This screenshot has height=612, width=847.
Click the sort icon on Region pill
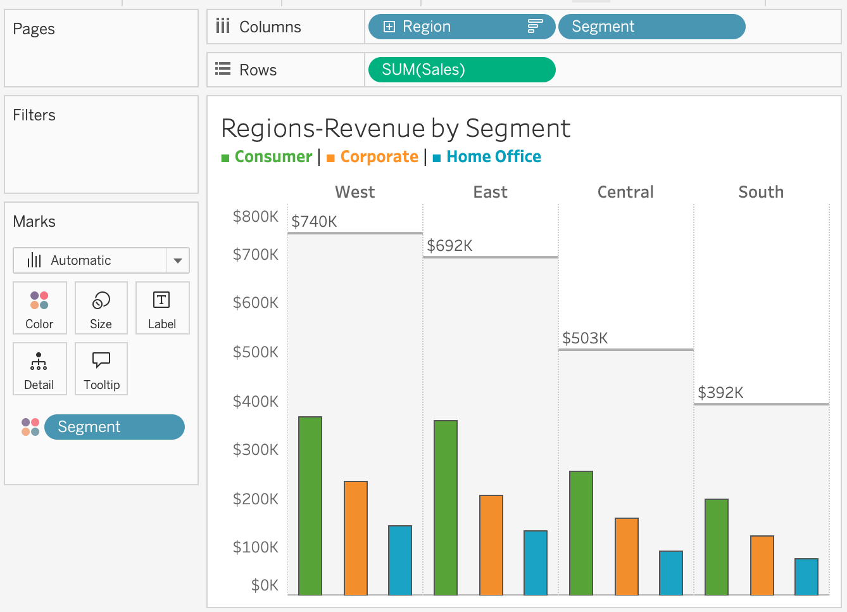535,27
